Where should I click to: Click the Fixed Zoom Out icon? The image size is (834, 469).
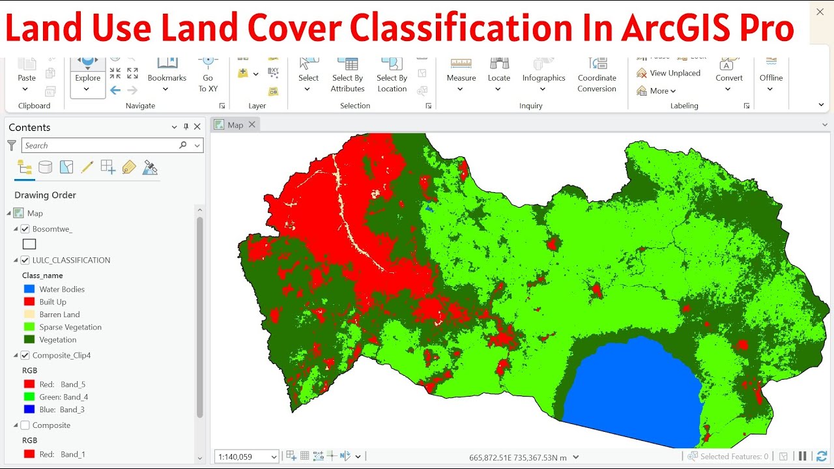132,73
